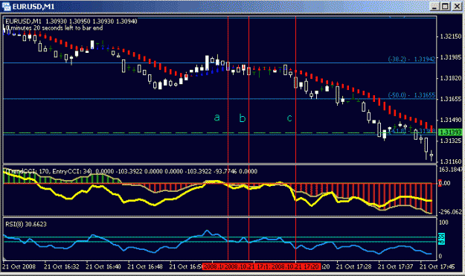The height and width of the screenshot is (276, 465).
Task: Maximize the EURUSD,M1 chart window
Action: (x=445, y=7)
